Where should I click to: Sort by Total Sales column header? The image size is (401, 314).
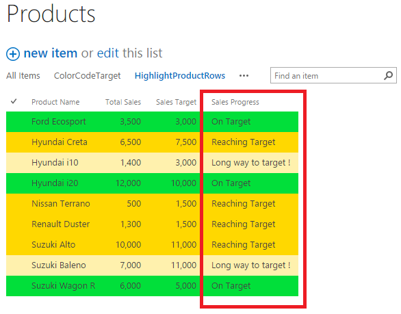(x=123, y=102)
